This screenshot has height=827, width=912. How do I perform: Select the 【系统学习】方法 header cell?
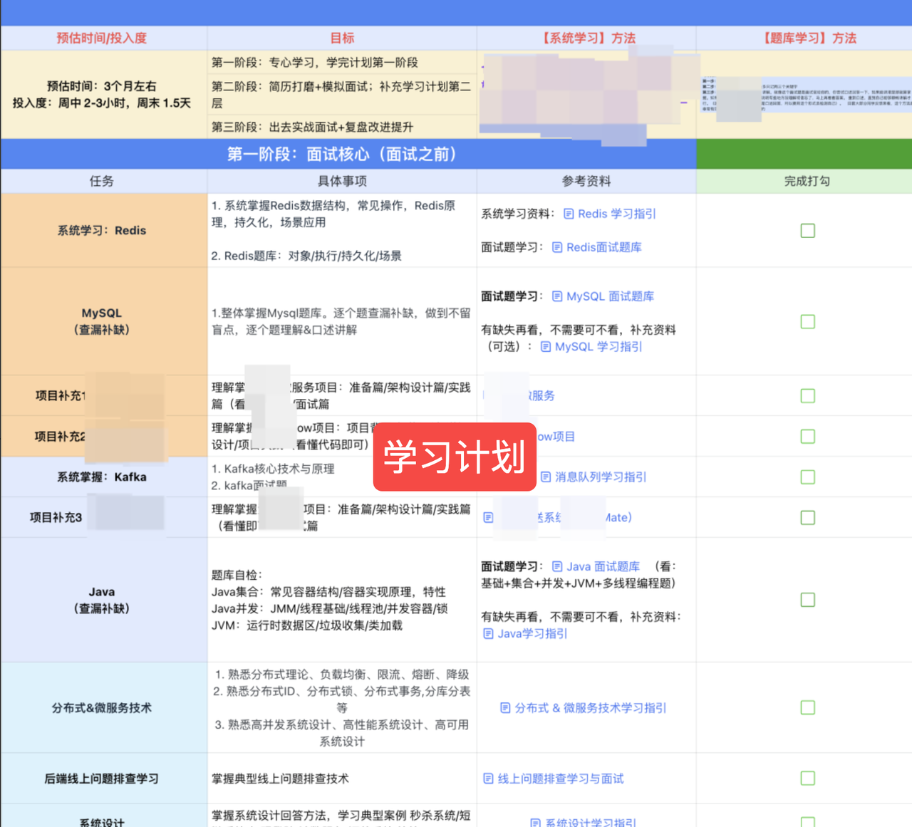586,38
